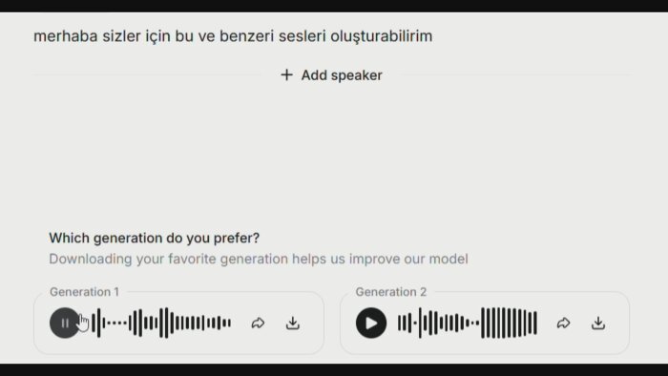The image size is (668, 376).
Task: Click the word 'merhaba' in the script text
Action: [x=66, y=36]
